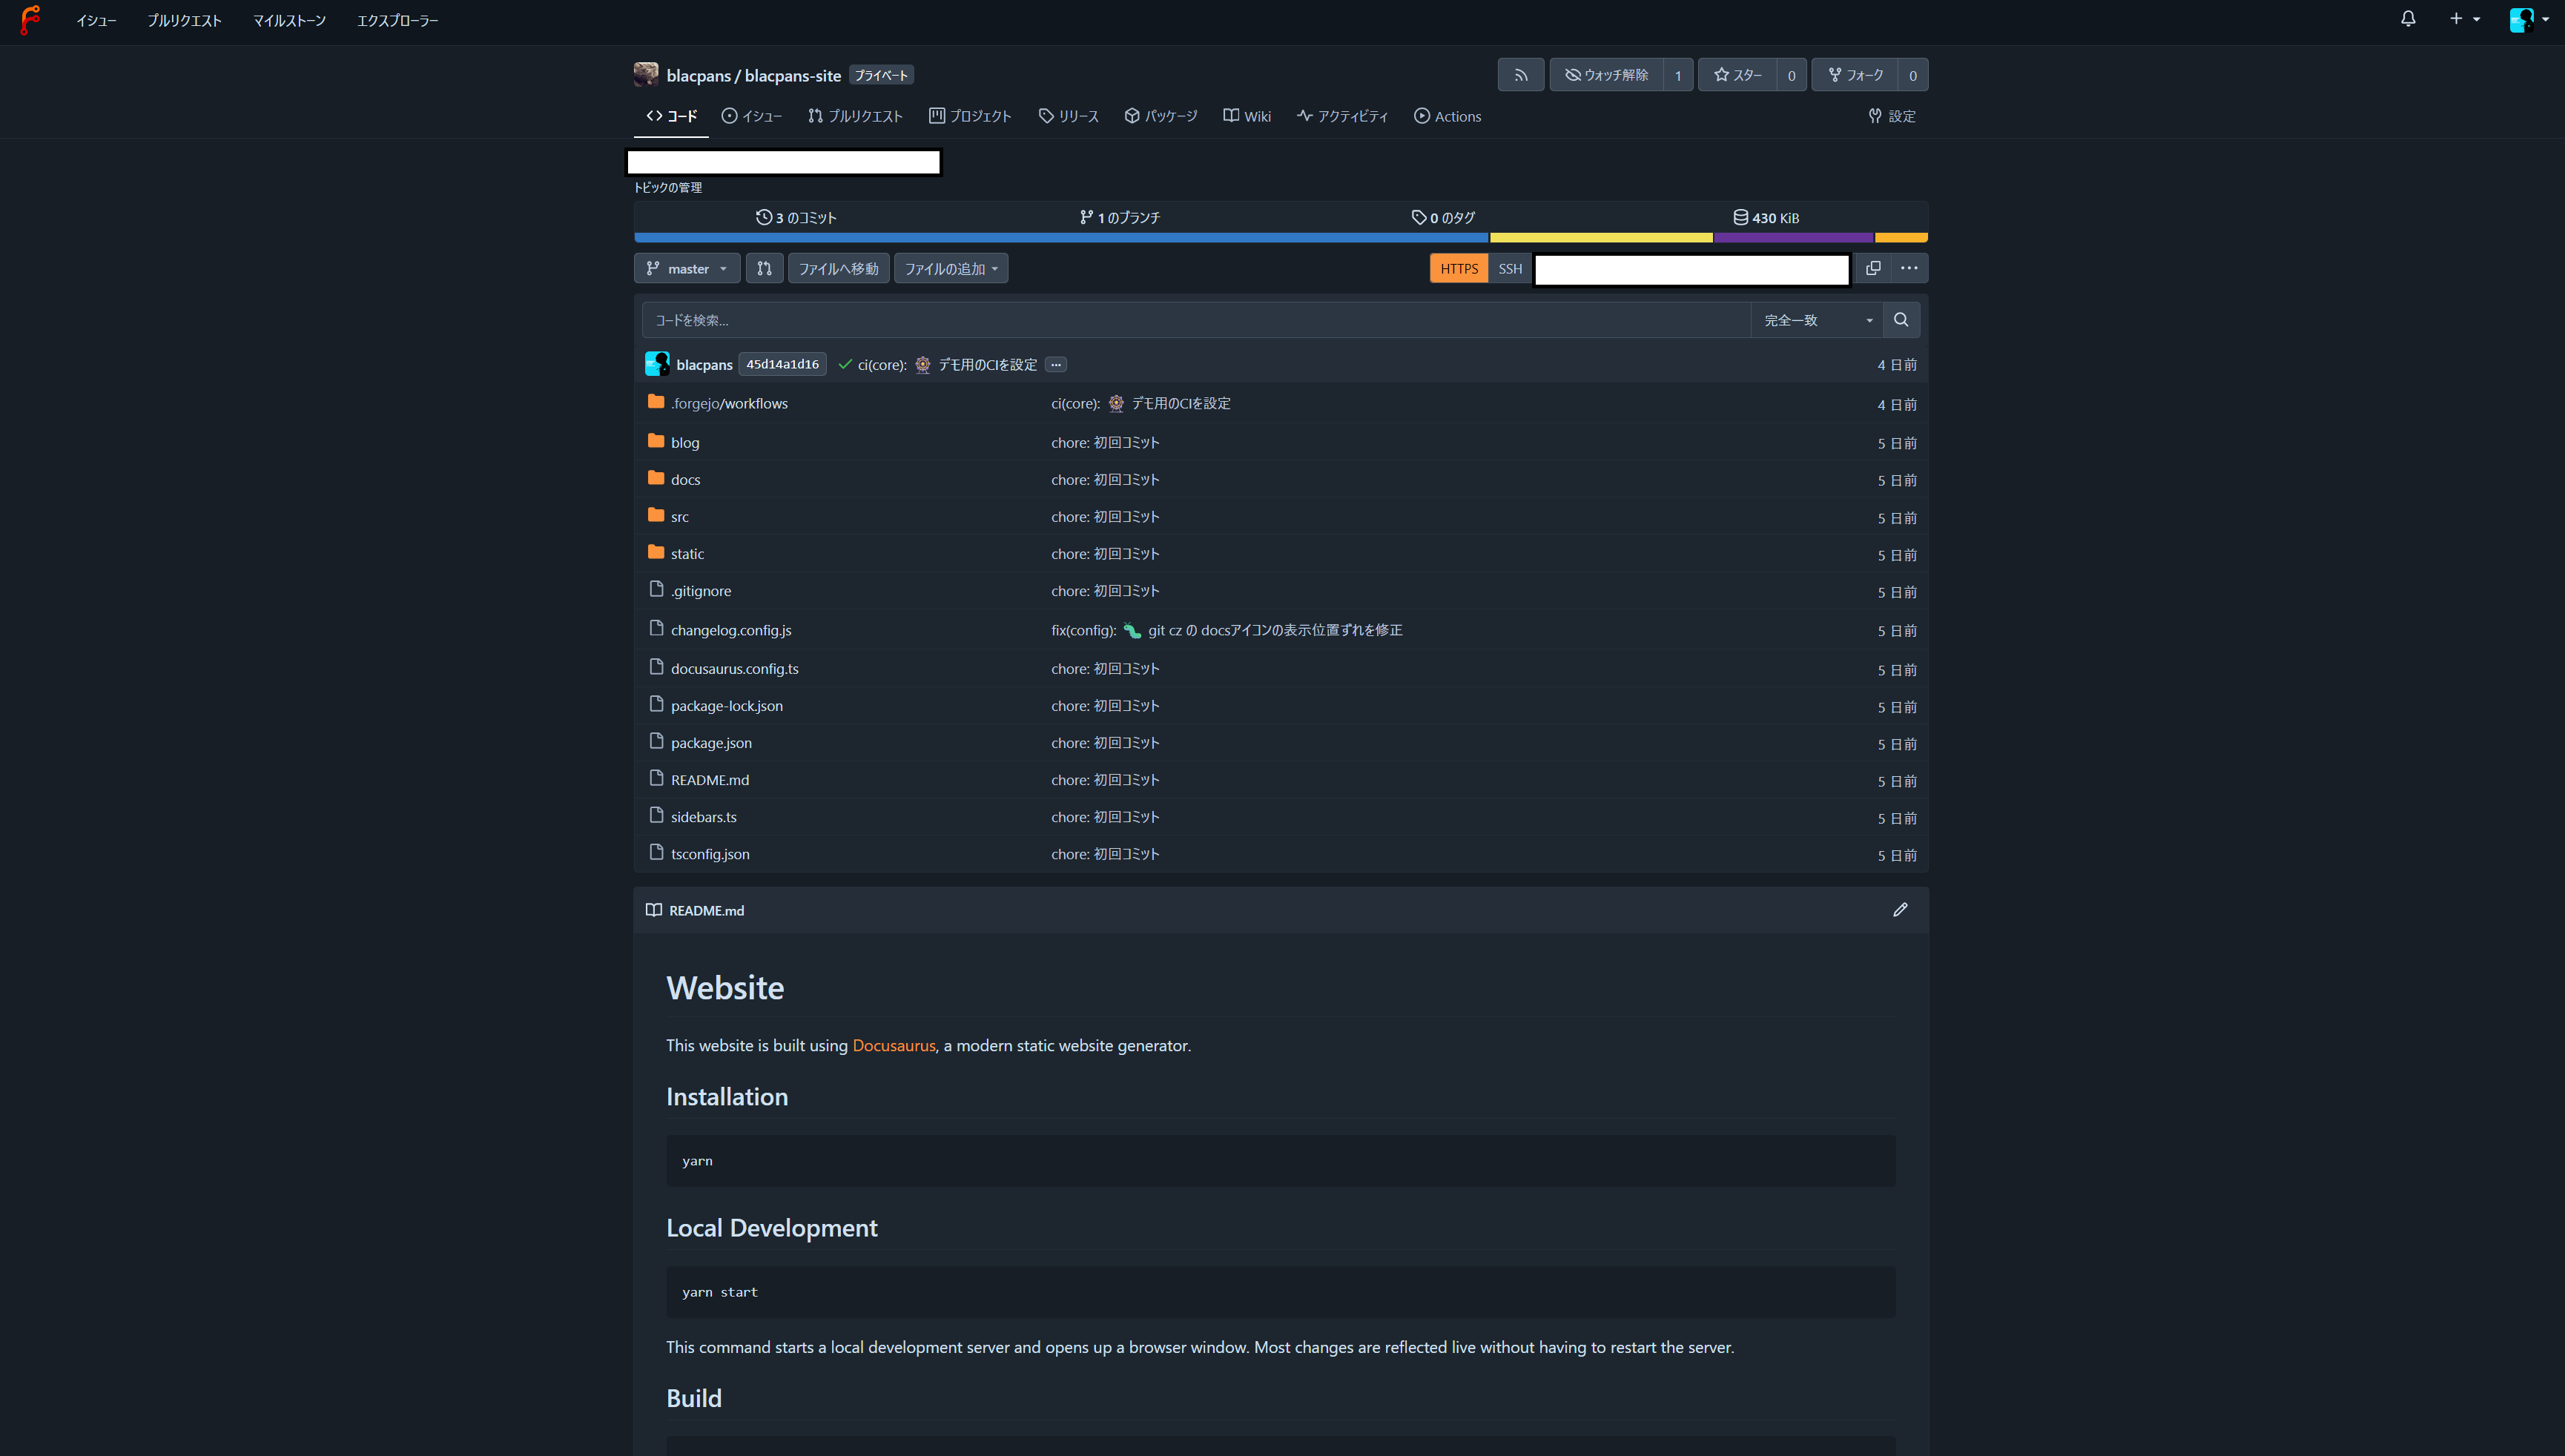Screen dimensions: 2565x1456
Task: Click the language statistics color bar
Action: click(x=1280, y=238)
